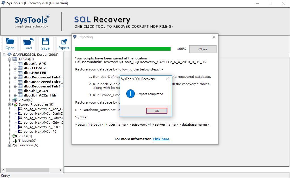The image size is (290, 178).
Task: Click the Rules(0) icon
Action: coord(15,136)
